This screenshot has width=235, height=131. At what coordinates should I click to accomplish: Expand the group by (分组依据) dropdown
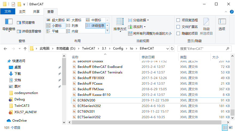click(x=138, y=20)
